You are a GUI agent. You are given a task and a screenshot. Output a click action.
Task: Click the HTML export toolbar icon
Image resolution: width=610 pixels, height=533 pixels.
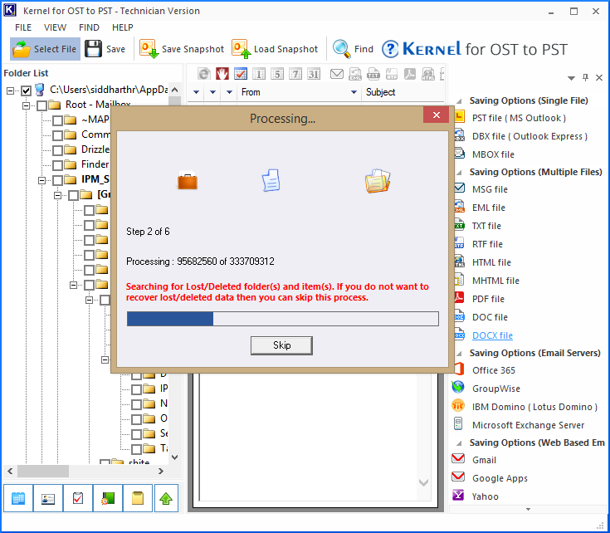click(428, 74)
